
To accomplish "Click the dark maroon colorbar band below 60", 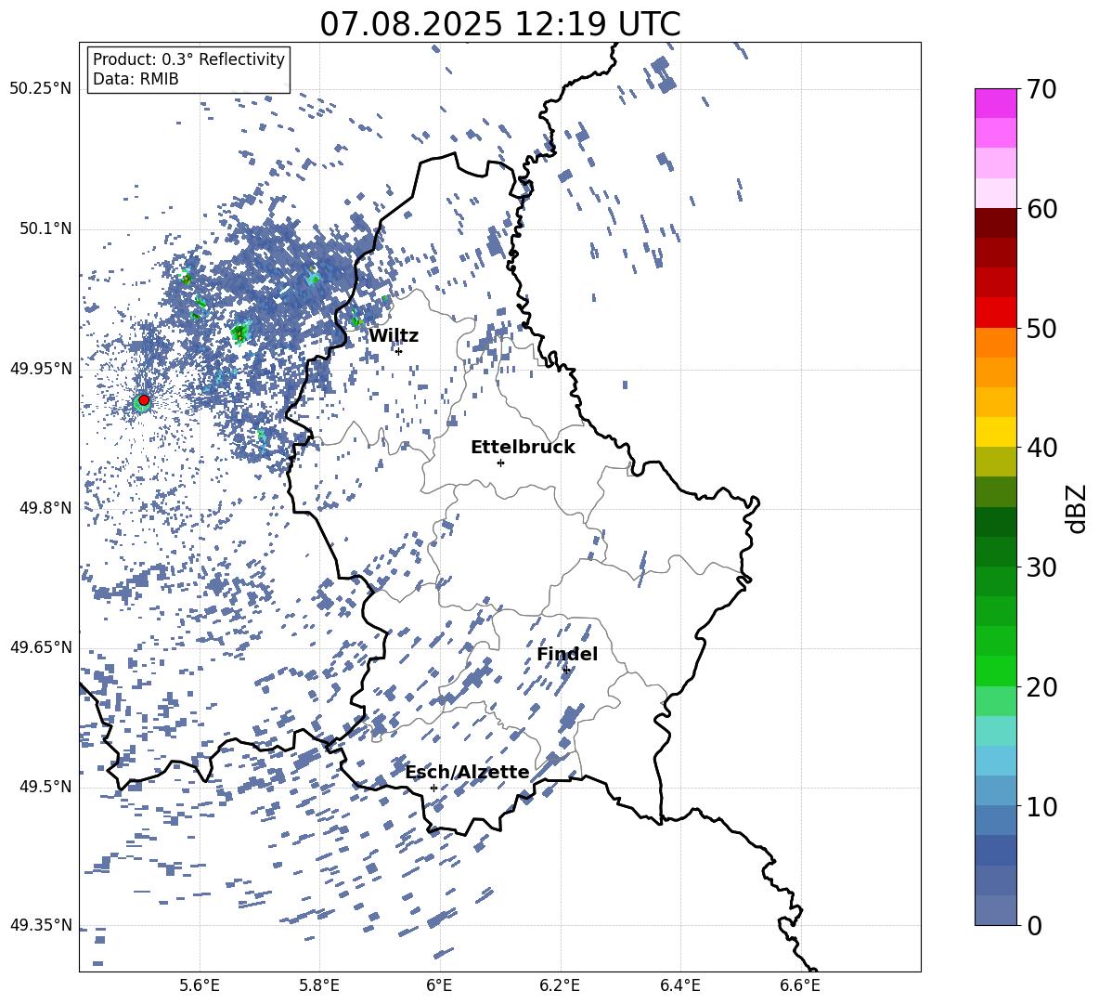I will point(995,223).
